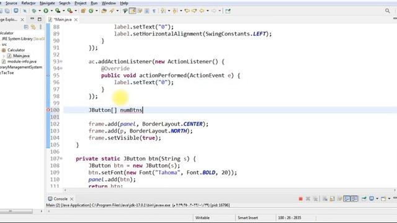Select the Console tab
Image resolution: width=397 pixels, height=223 pixels.
pos(61,199)
